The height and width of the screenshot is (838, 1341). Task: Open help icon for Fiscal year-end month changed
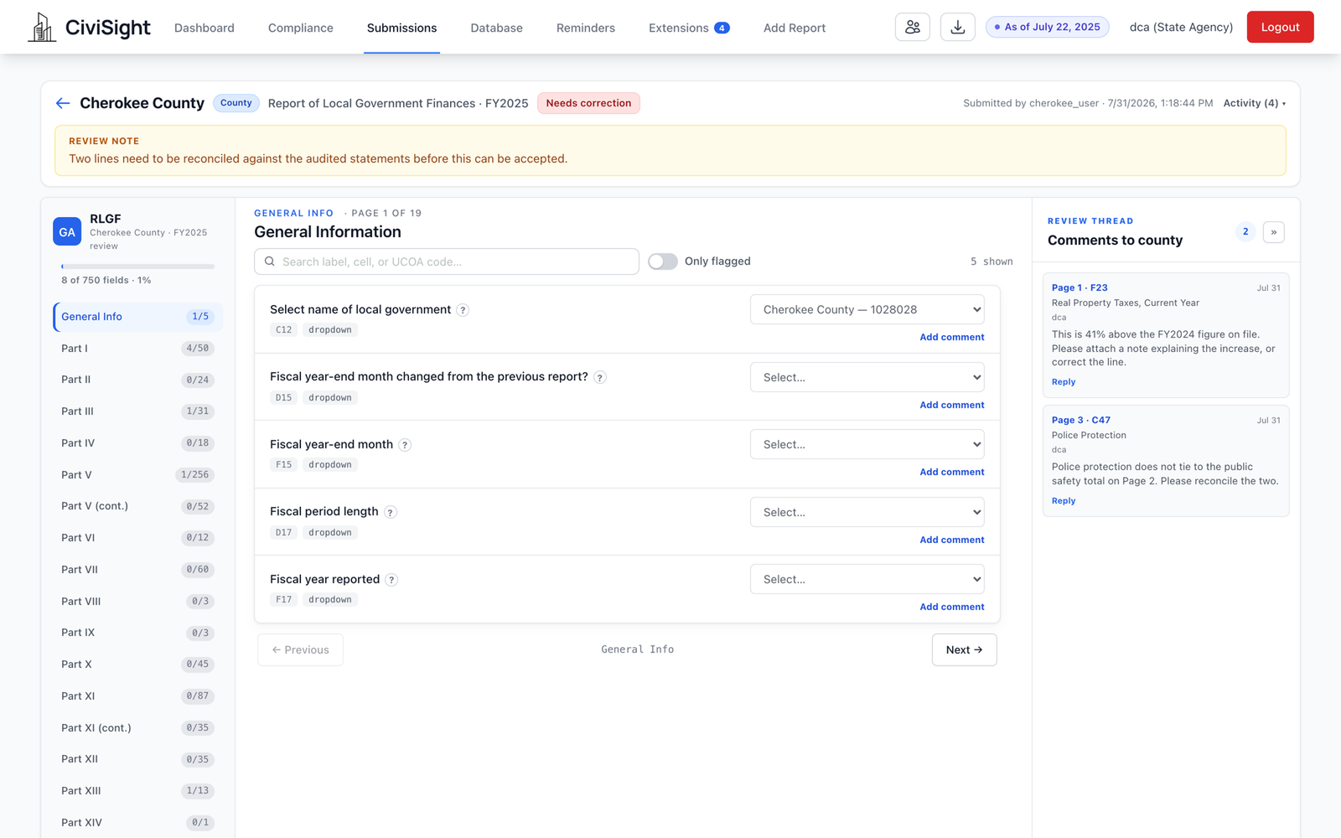600,378
